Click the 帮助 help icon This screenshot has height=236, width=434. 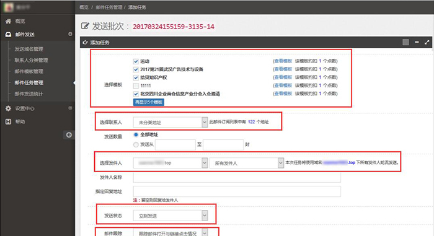point(8,121)
